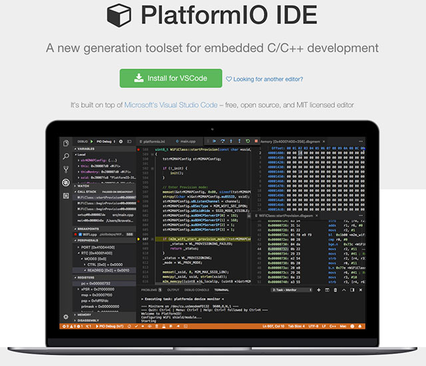Viewport: 426px width, 366px height.
Task: Click the green Restart debugging icon
Action: 248,142
